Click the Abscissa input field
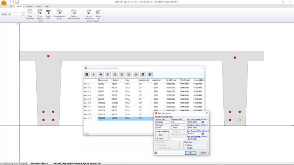Screen dimensions: 294x165 click(x=162, y=122)
